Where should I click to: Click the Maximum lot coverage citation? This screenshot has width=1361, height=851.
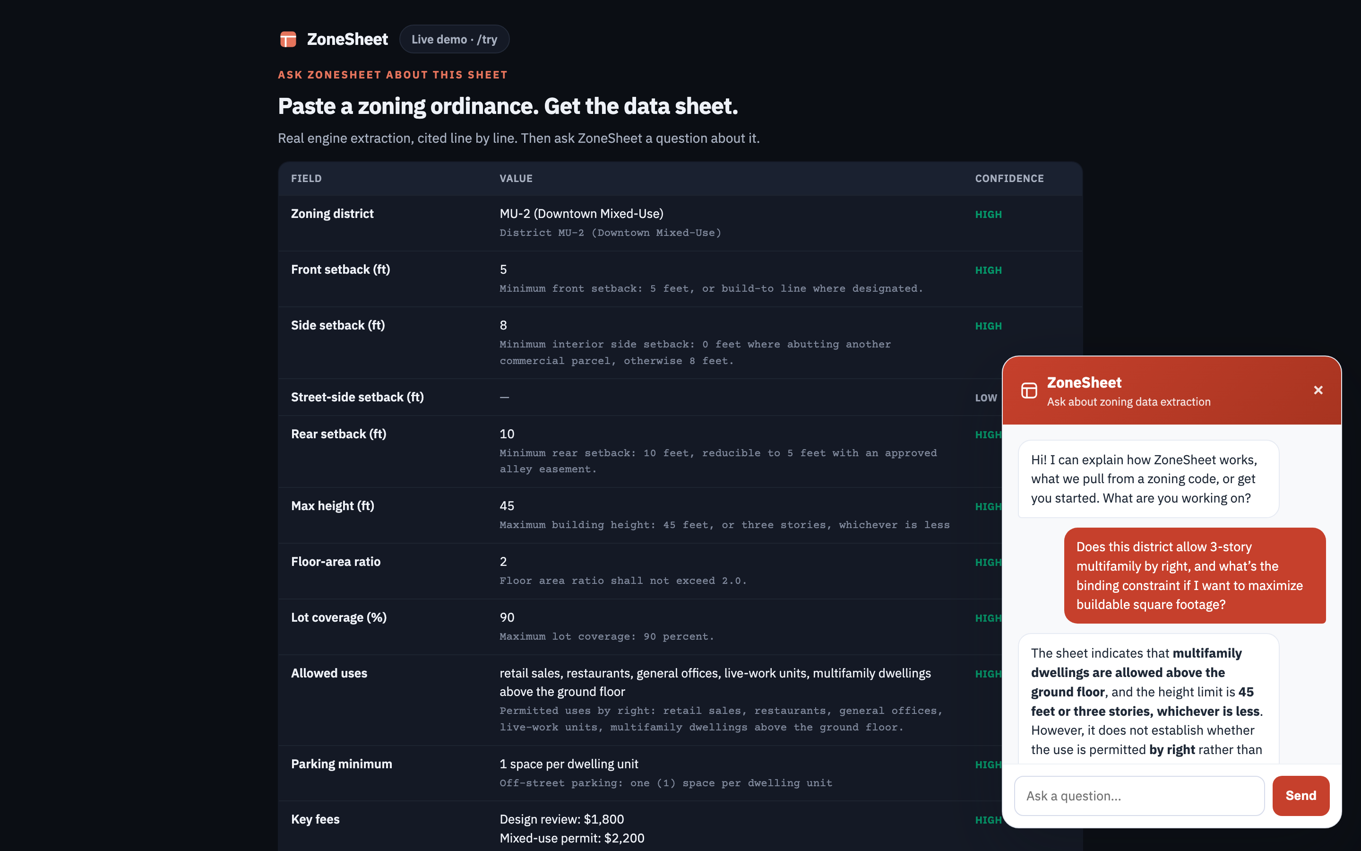607,636
